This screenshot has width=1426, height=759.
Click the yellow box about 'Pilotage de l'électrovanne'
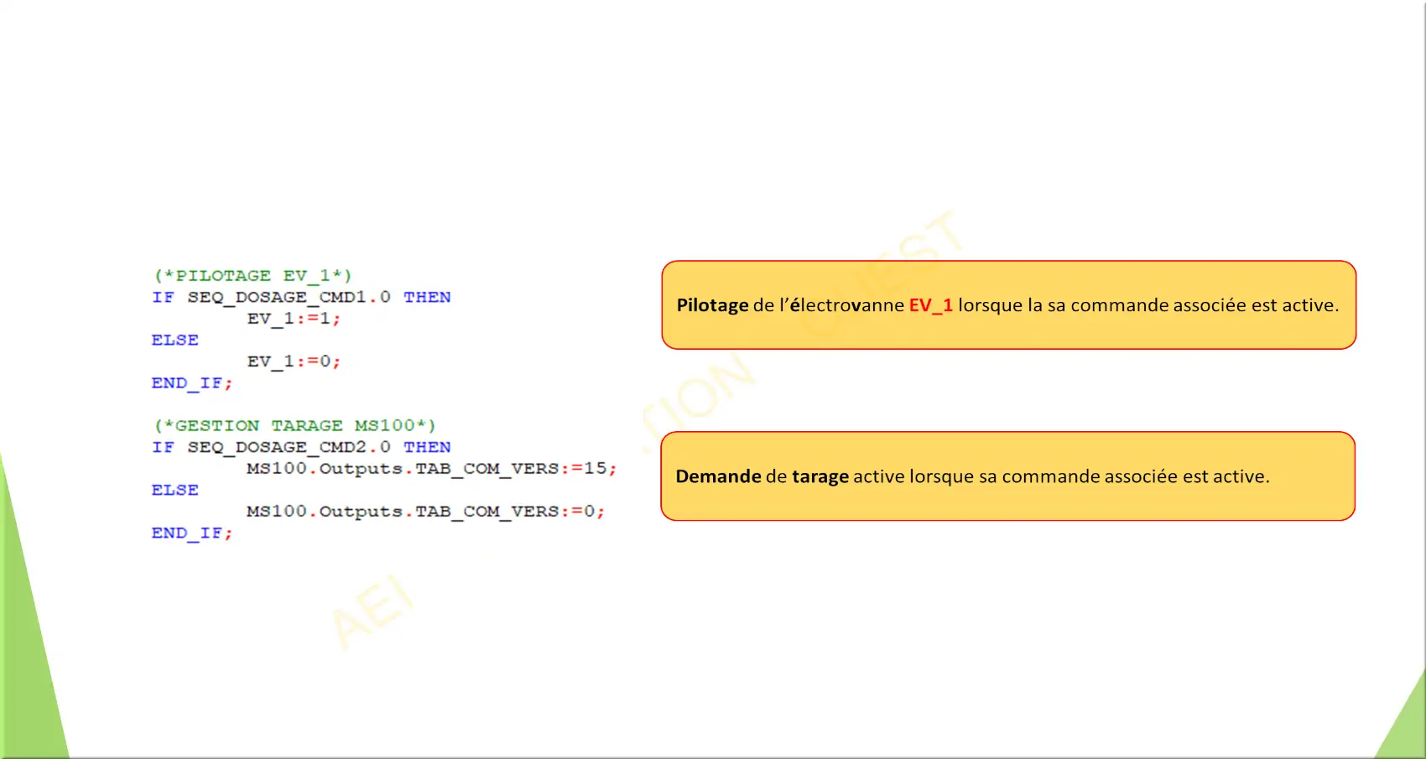pos(1008,304)
